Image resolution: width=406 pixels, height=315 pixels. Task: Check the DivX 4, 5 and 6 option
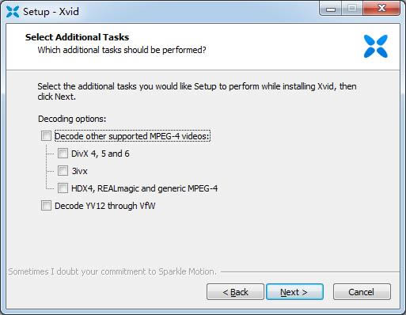(63, 154)
